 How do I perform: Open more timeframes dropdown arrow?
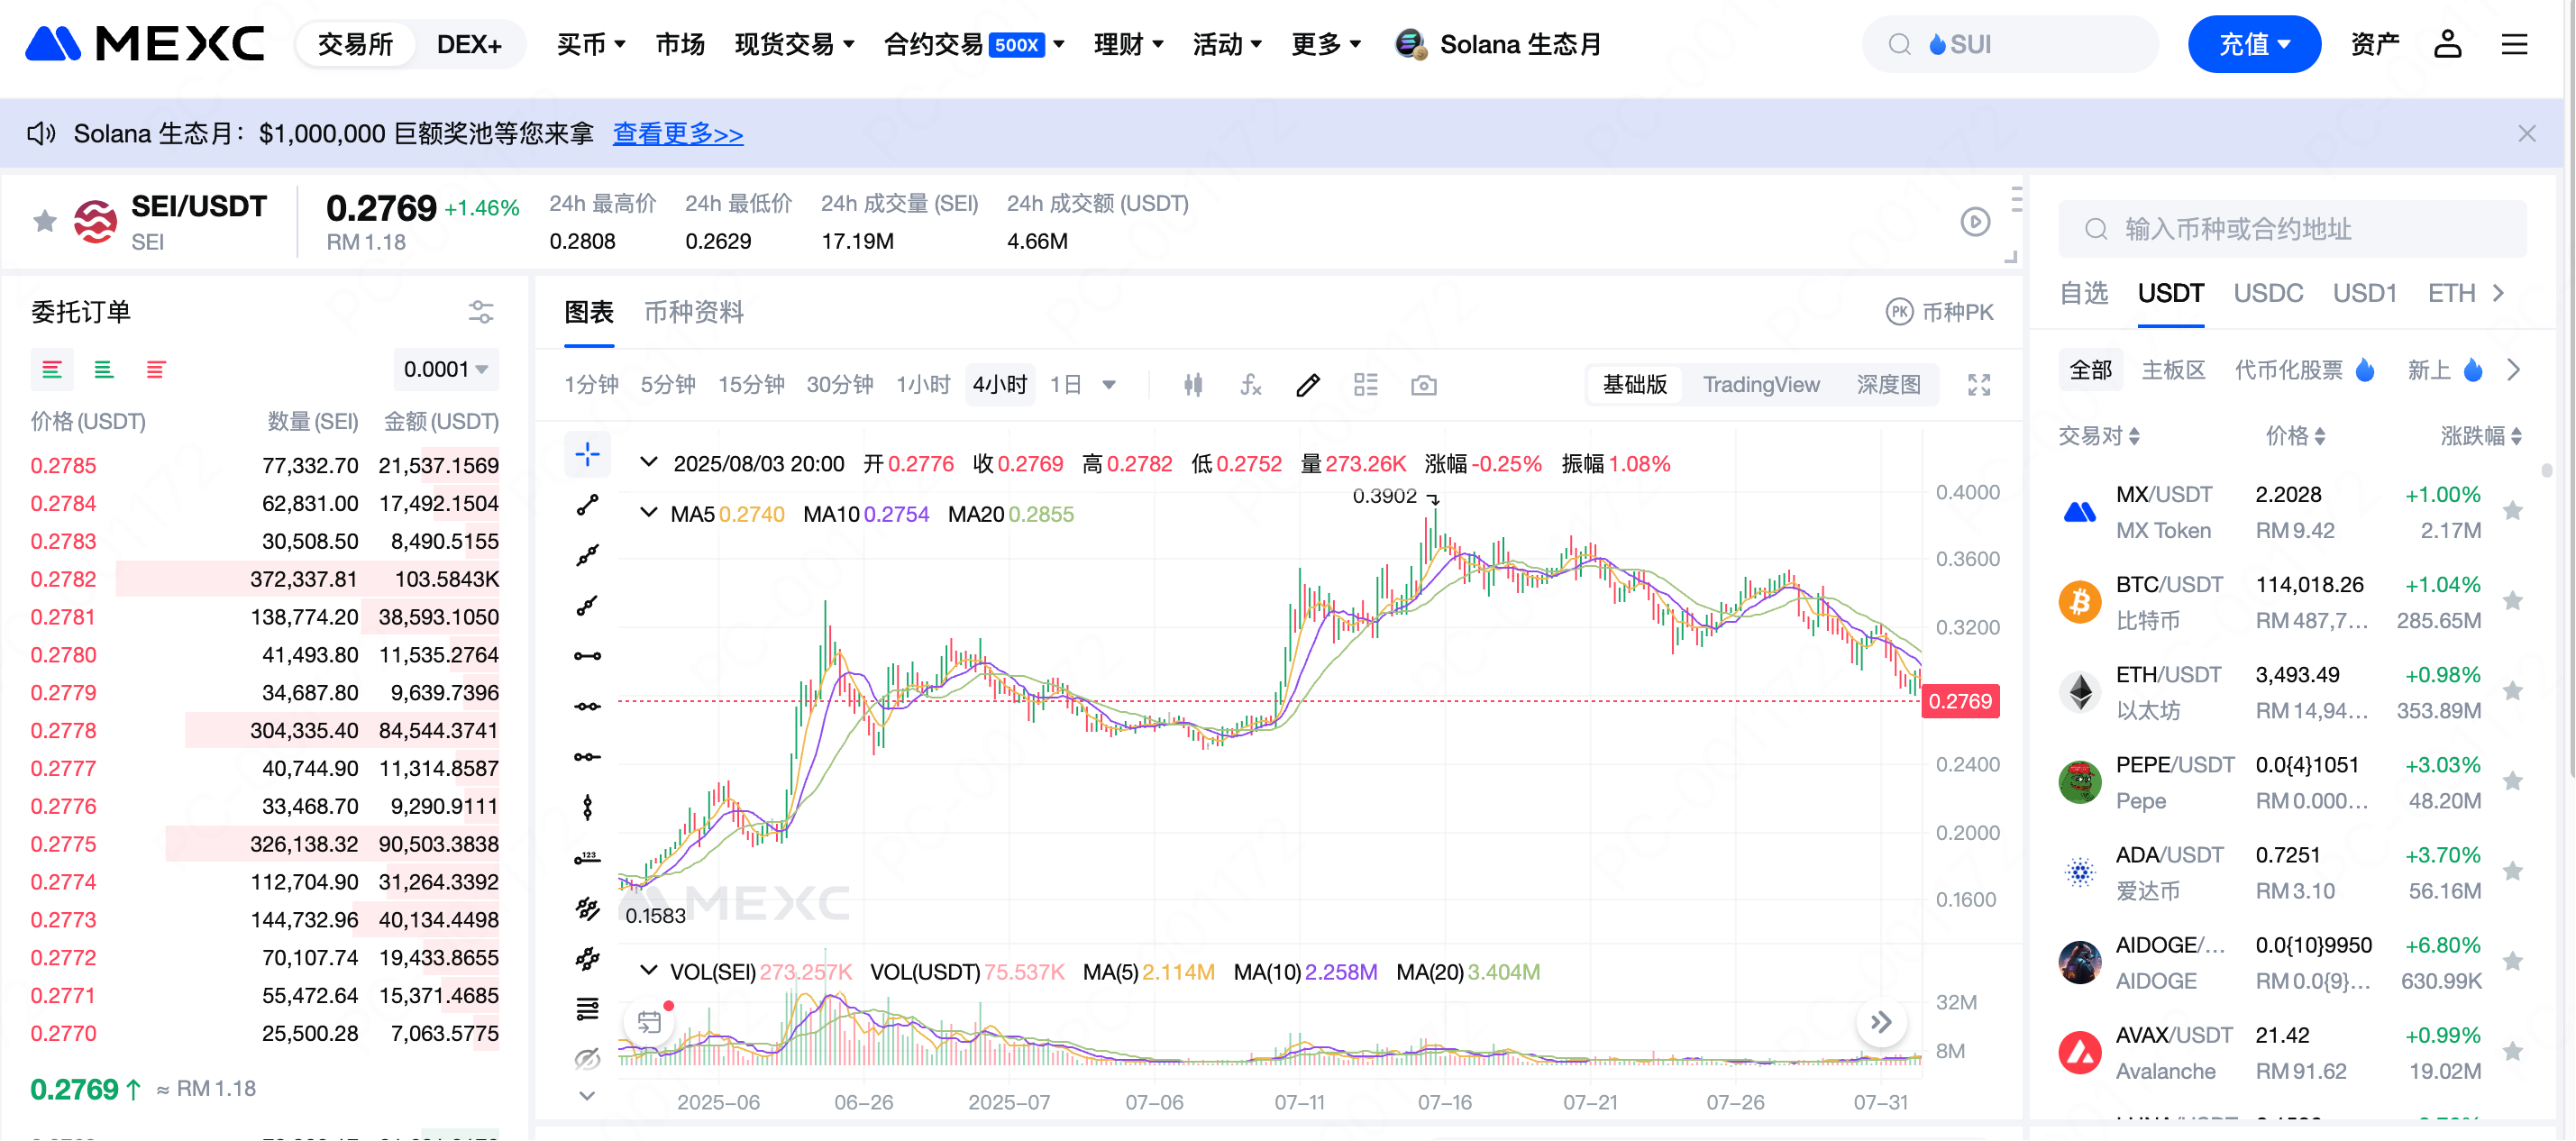[x=1109, y=385]
